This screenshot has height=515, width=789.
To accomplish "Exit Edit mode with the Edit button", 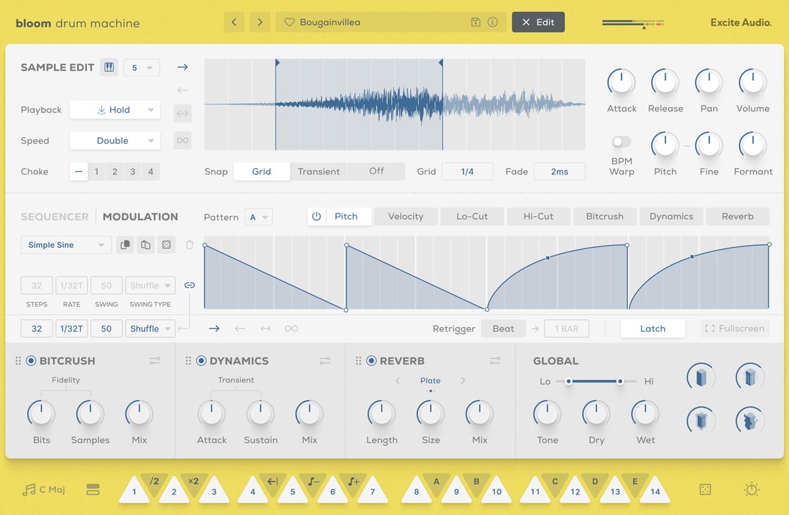I will point(538,22).
